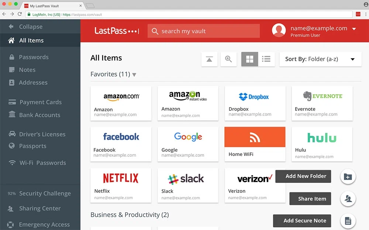Go back with the browser back arrow

(4, 14)
